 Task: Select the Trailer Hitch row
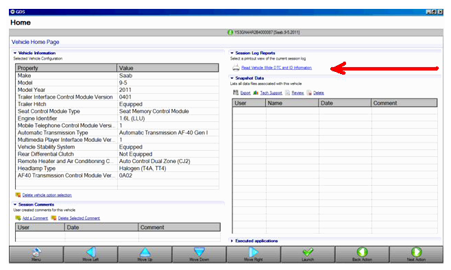[117, 104]
